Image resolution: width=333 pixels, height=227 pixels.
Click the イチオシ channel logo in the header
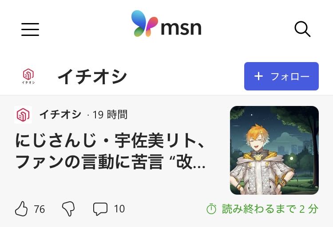pyautogui.click(x=28, y=76)
